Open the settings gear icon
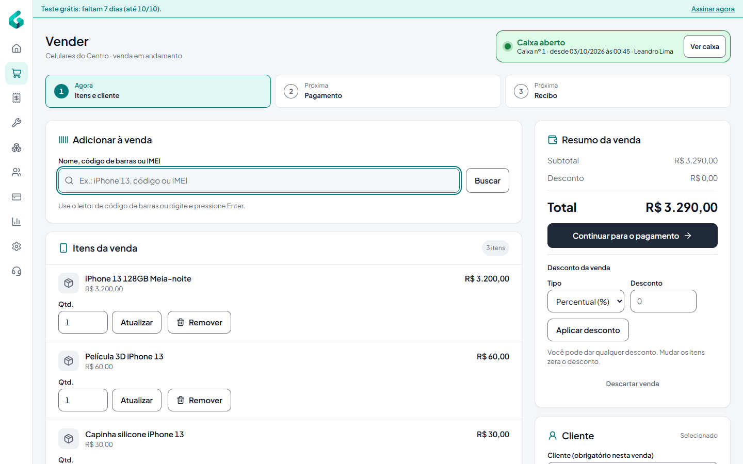This screenshot has height=464, width=743. pyautogui.click(x=17, y=246)
